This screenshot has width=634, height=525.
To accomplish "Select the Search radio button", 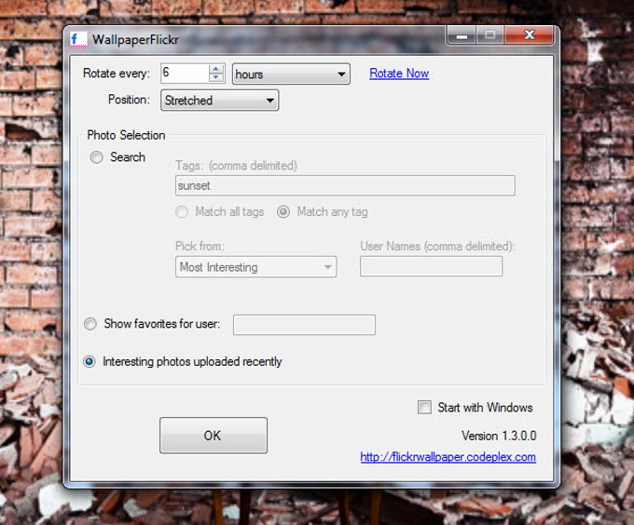I will (97, 157).
